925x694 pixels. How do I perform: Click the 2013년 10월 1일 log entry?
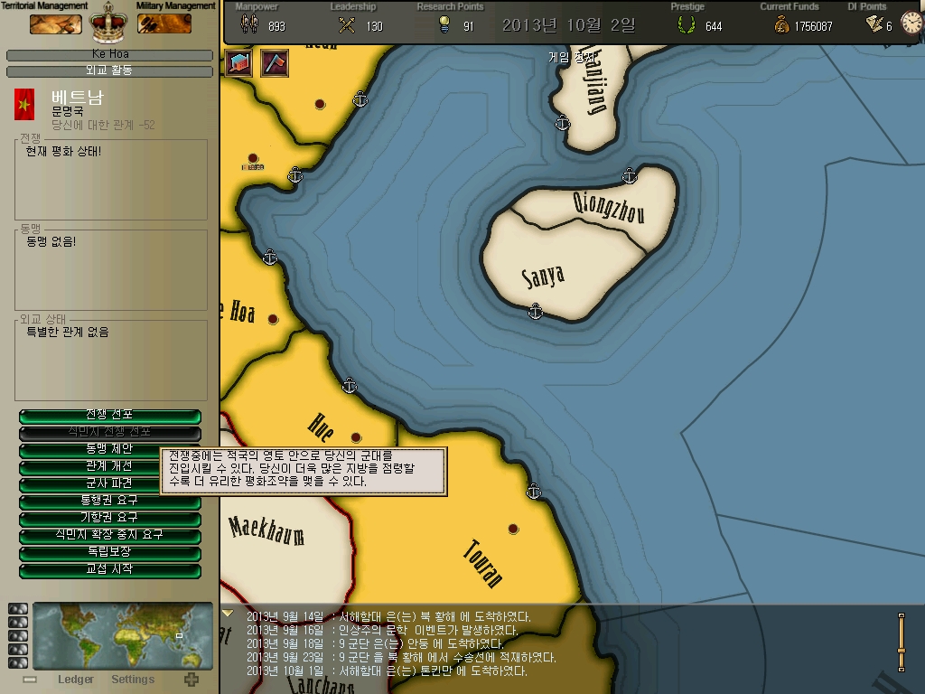click(x=387, y=671)
